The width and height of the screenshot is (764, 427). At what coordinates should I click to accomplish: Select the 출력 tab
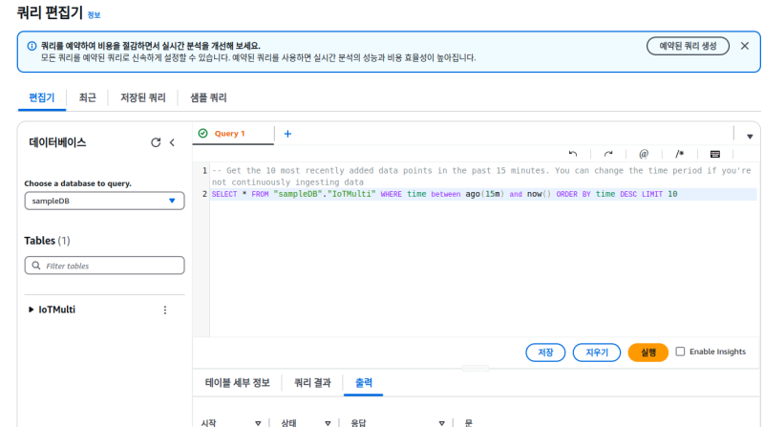pyautogui.click(x=364, y=383)
